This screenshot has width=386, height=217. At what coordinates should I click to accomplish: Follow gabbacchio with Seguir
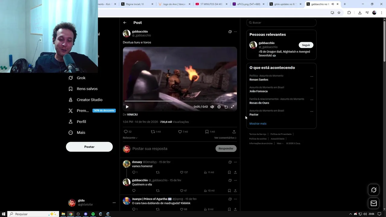click(x=306, y=45)
